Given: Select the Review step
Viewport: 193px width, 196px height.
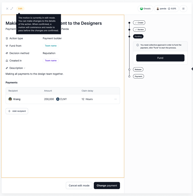Looking at the screenshot, I should coord(139,29).
